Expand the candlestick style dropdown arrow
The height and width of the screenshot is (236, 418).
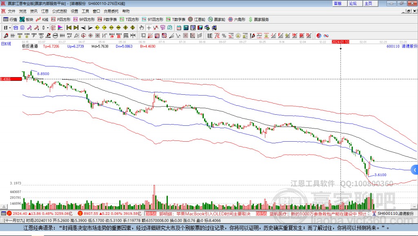tap(48, 28)
